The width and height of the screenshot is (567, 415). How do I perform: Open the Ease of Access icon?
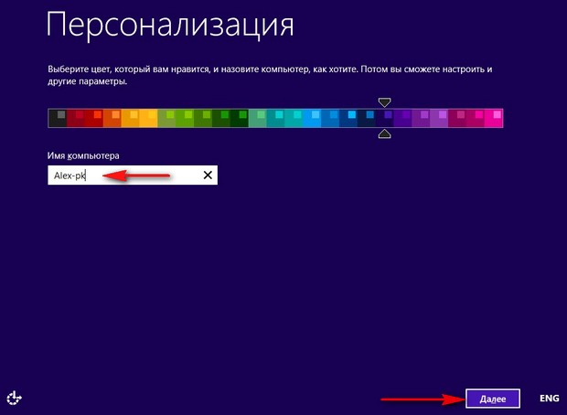[x=15, y=398]
